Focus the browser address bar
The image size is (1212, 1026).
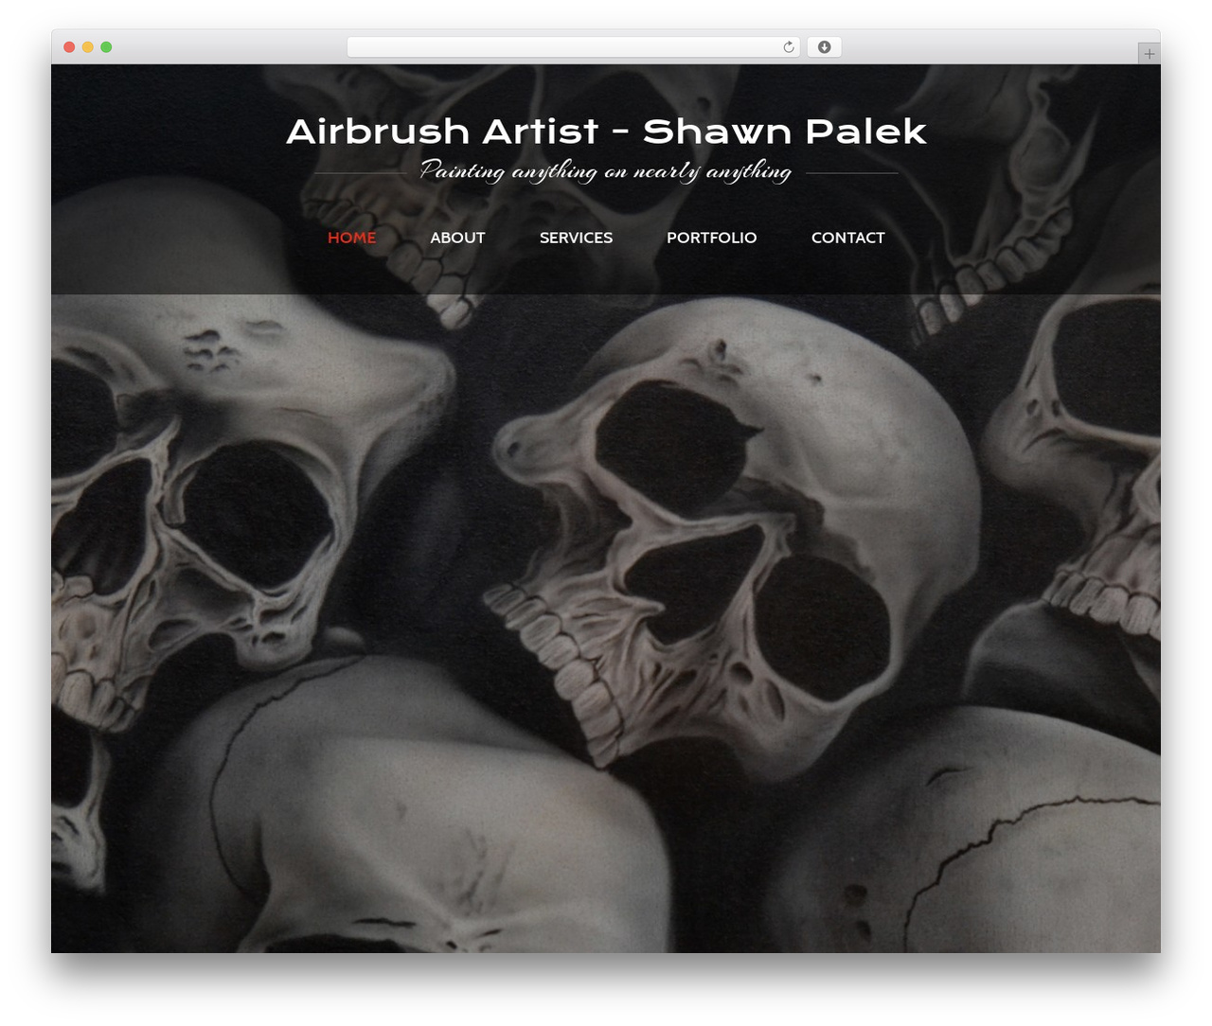click(x=573, y=47)
